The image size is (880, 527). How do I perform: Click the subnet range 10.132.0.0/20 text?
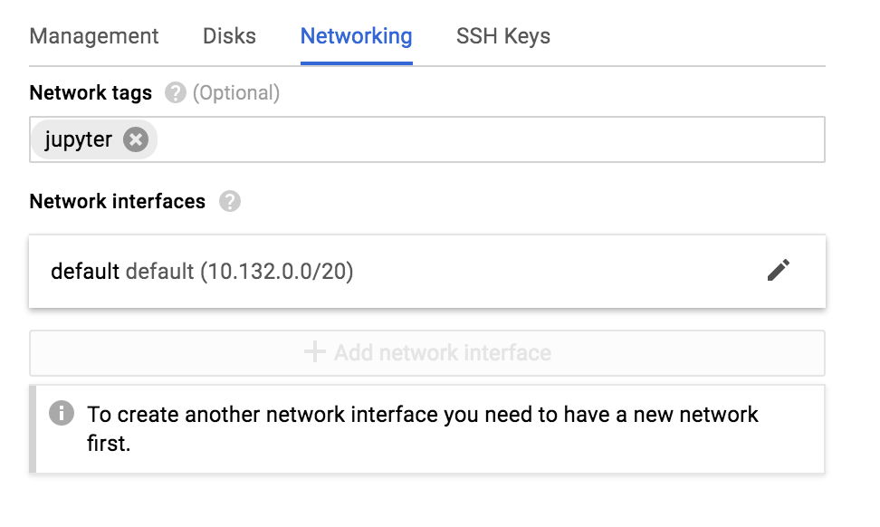(x=276, y=271)
